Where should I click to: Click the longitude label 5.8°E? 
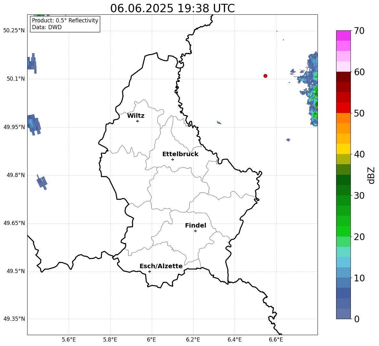[110, 340]
